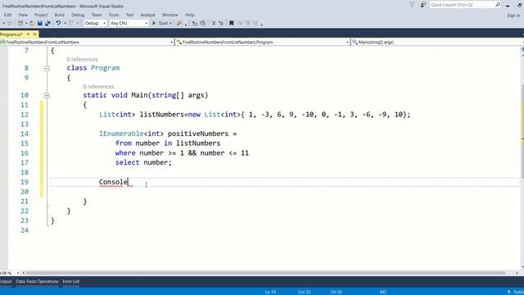Screen dimensions: 524x295
Task: Click the Start debugging button
Action: (160, 23)
